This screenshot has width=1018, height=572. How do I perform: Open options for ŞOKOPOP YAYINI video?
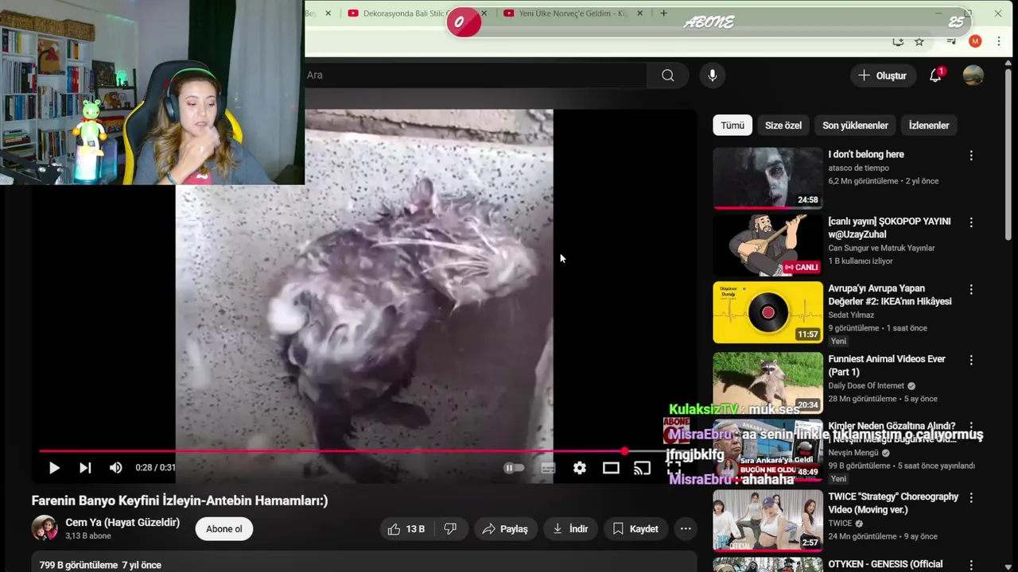point(971,222)
